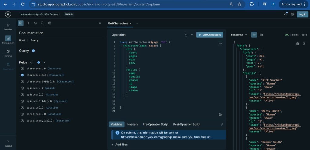This screenshot has width=310, height=150.
Task: Open the [Location] type link
Action: tap(63, 121)
